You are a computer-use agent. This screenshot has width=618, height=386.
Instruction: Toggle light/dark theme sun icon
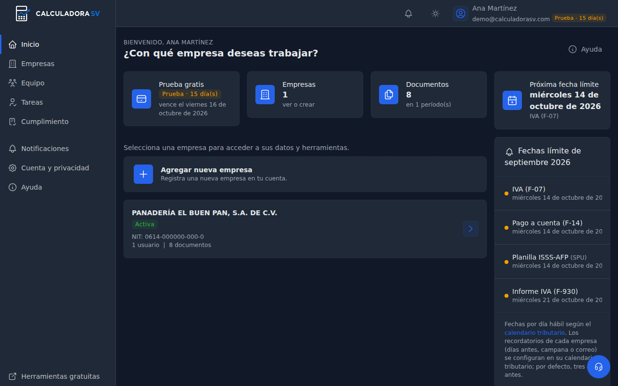click(435, 14)
